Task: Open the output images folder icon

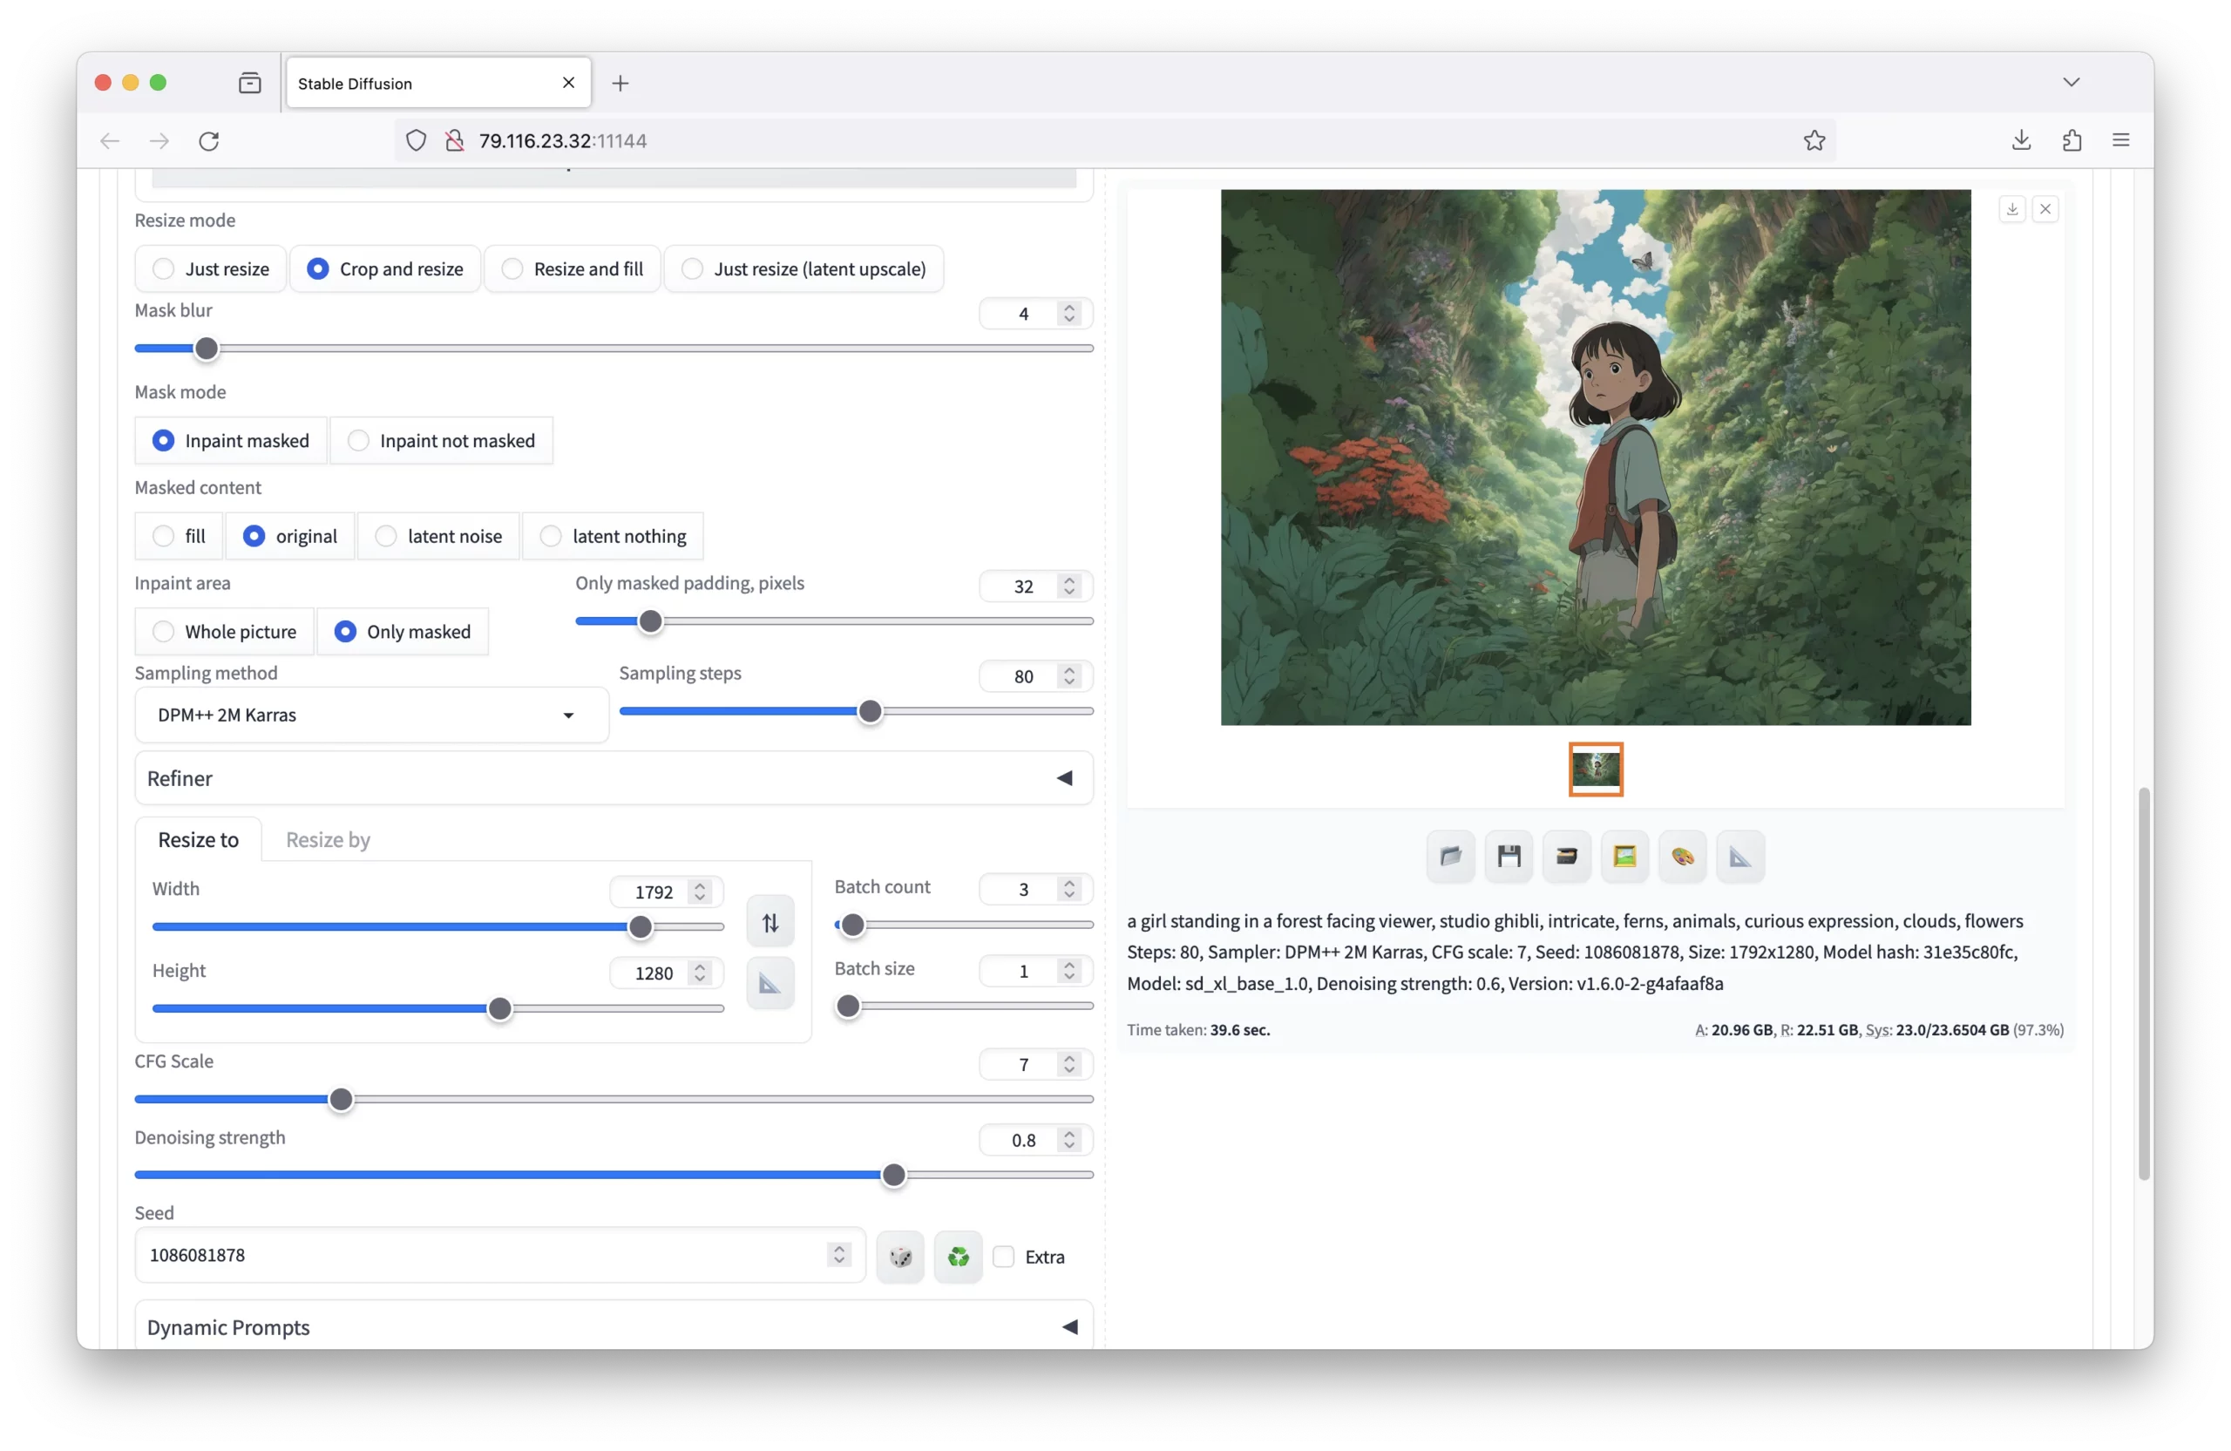Action: pyautogui.click(x=1450, y=856)
